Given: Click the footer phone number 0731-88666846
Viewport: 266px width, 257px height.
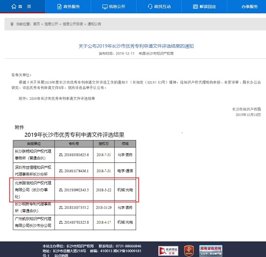Looking at the screenshot, I should [x=129, y=246].
